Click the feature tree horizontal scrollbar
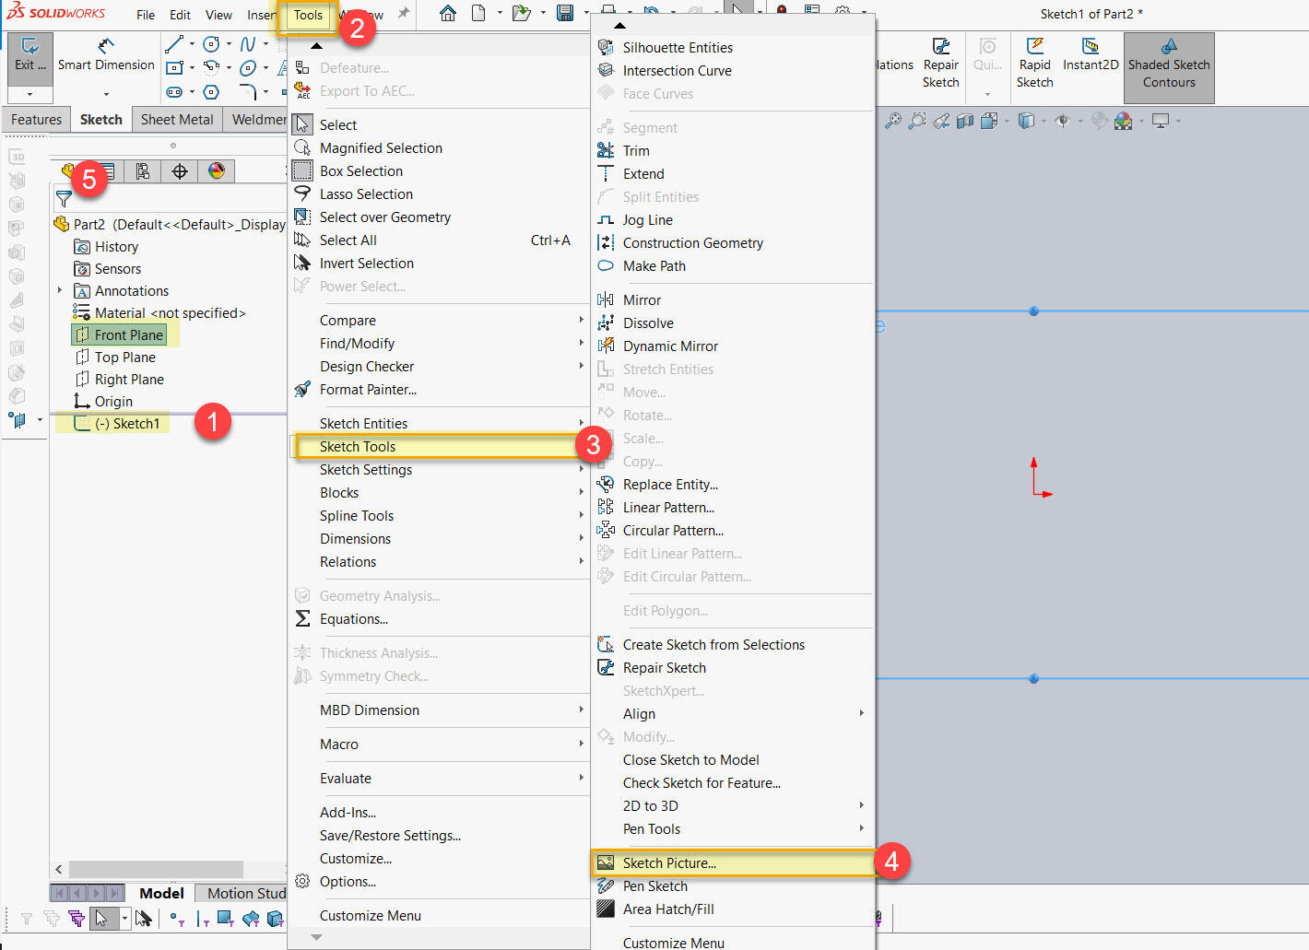Screen dimensions: 1309x950 click(x=157, y=870)
